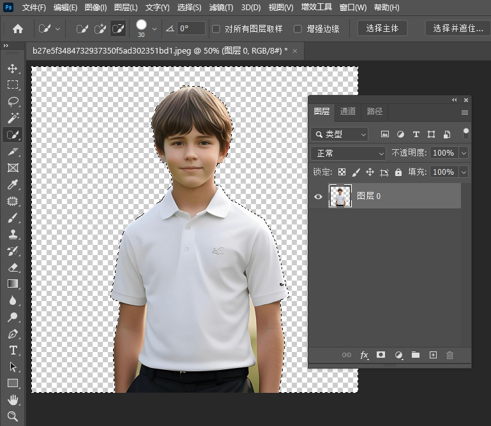491x426 pixels.
Task: Select the History Brush tool
Action: (x=13, y=251)
